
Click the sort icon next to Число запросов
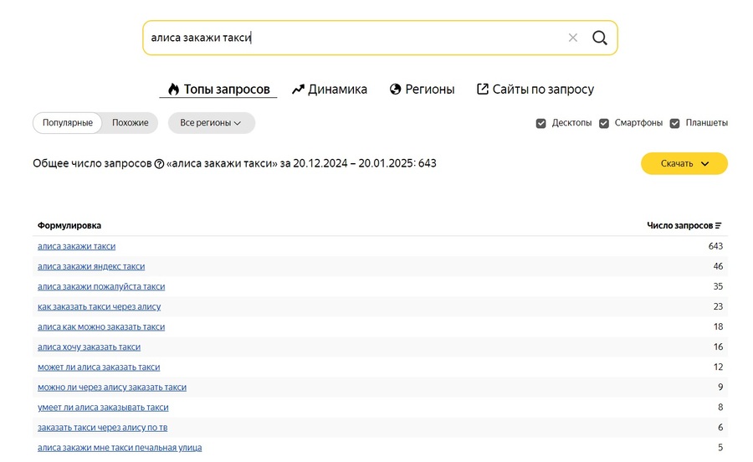point(719,226)
